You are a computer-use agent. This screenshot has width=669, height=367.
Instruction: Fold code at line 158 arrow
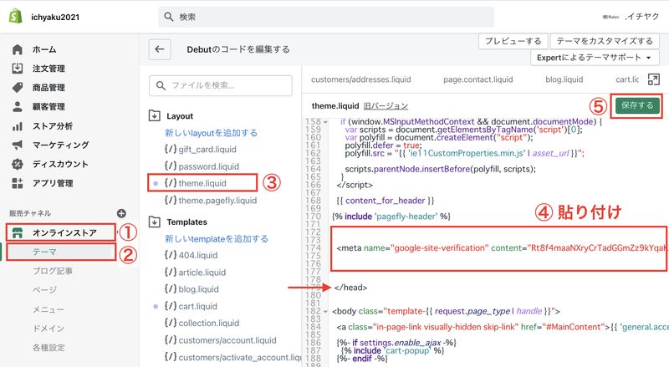tap(325, 122)
